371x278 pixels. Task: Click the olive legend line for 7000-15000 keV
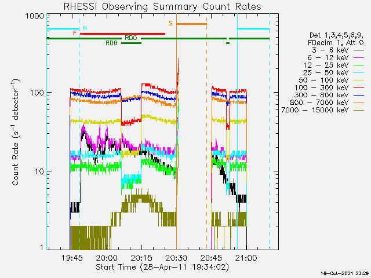[359, 110]
